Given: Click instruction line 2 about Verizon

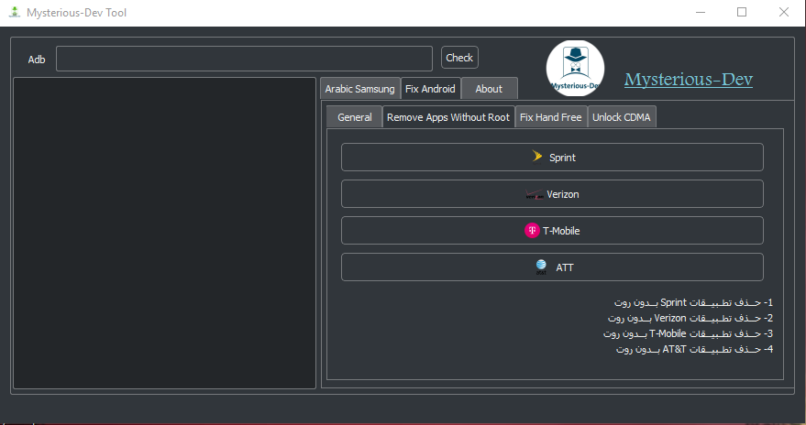Looking at the screenshot, I should (690, 318).
